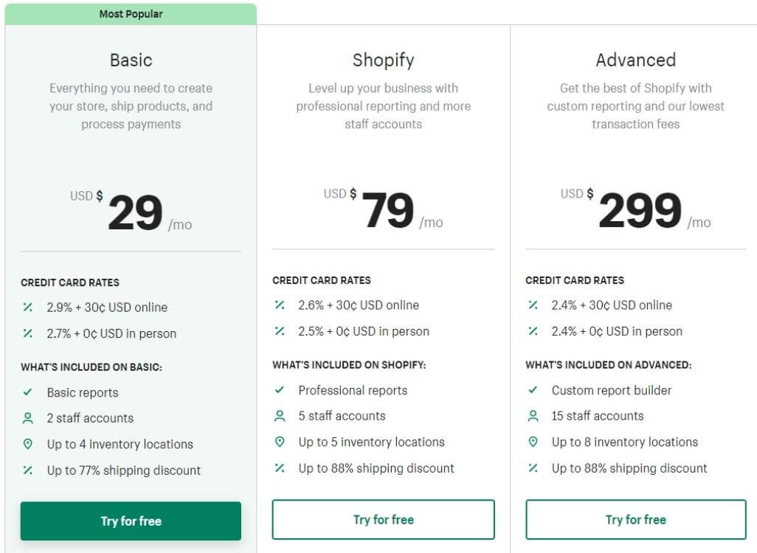Click the person icon beside 15 staff accounts
This screenshot has height=553, width=757.
point(531,416)
